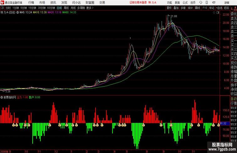Select the 5分钟 period
This screenshot has height=153, width=237.
[24, 8]
